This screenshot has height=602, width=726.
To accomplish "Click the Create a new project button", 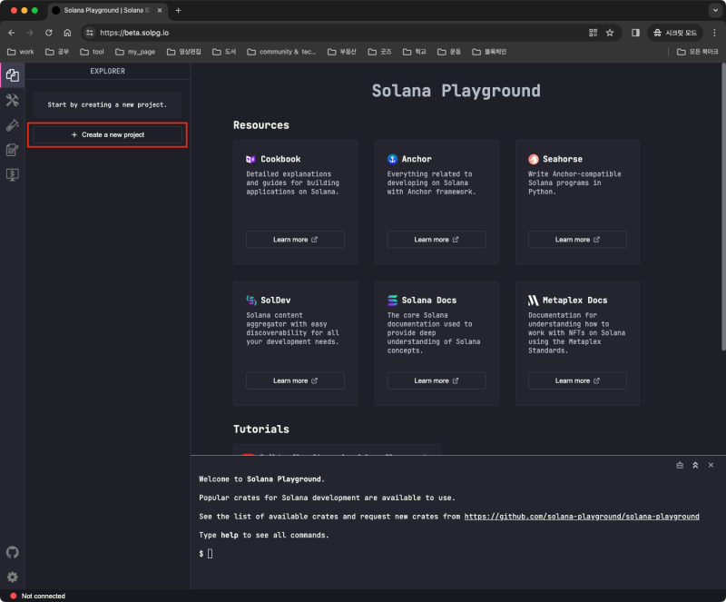I will 107,135.
